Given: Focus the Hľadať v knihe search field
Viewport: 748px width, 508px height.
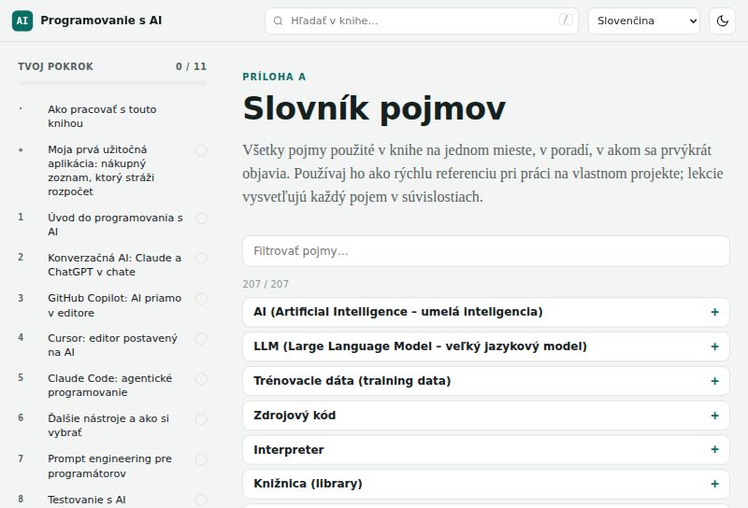Looking at the screenshot, I should (422, 21).
